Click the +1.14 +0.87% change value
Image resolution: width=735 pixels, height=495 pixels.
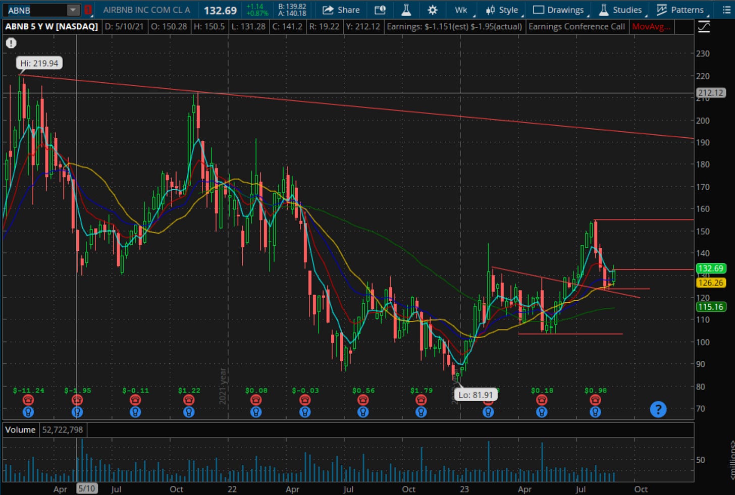click(x=257, y=10)
